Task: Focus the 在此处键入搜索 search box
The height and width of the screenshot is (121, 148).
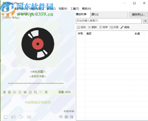Action: (109, 21)
